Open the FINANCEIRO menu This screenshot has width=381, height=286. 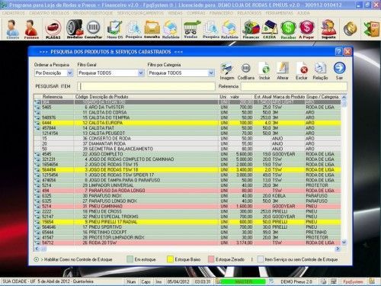point(221,13)
